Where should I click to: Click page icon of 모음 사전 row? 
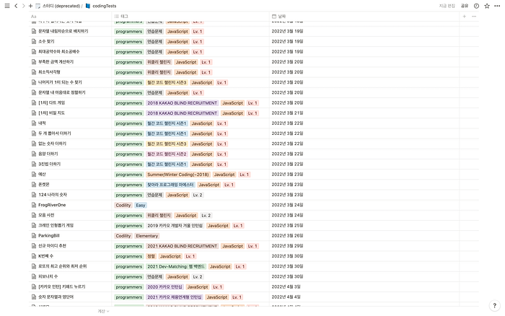coord(34,215)
